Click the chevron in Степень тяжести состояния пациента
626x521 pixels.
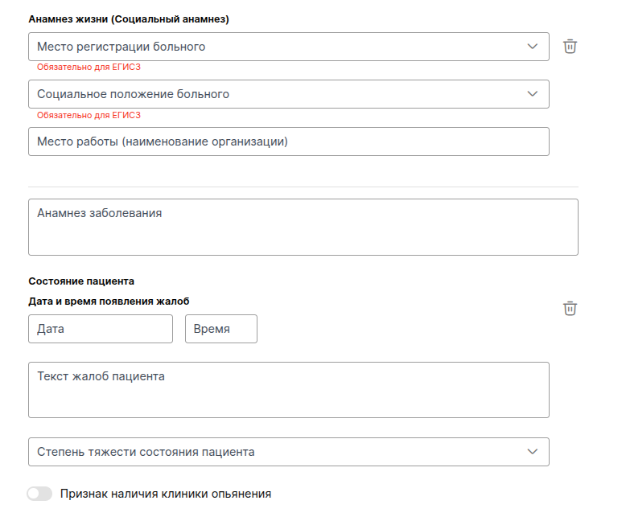click(x=533, y=452)
